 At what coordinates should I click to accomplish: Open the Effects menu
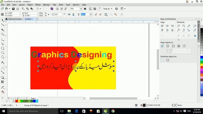(38, 5)
